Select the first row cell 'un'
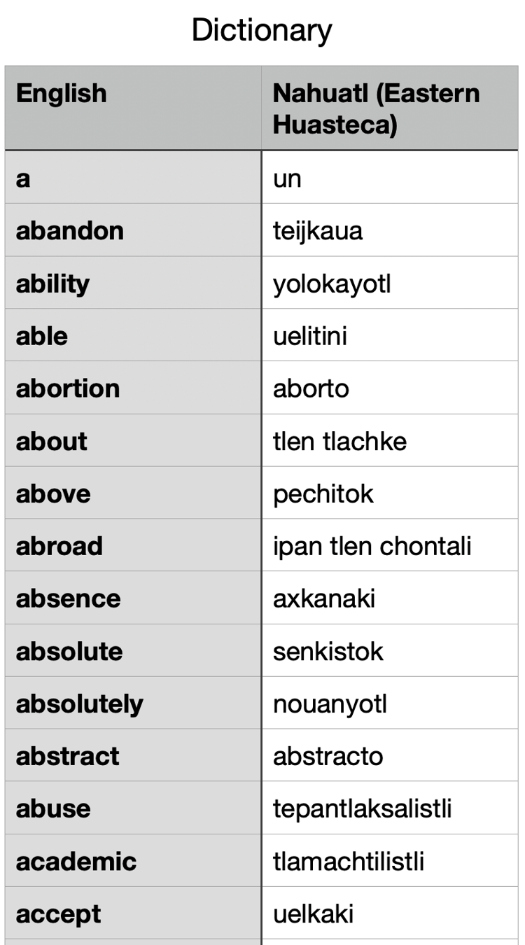This screenshot has height=945, width=525. tap(287, 178)
